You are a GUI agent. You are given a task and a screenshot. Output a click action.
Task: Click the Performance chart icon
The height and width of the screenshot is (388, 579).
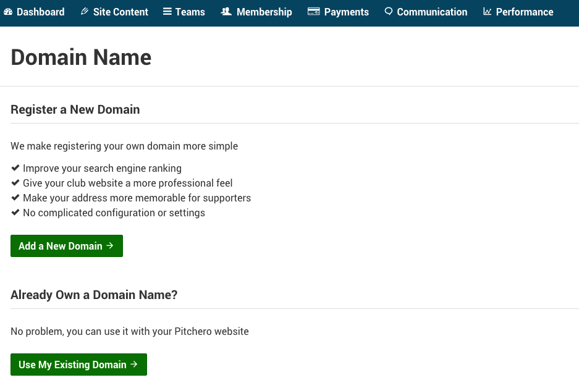pyautogui.click(x=488, y=12)
